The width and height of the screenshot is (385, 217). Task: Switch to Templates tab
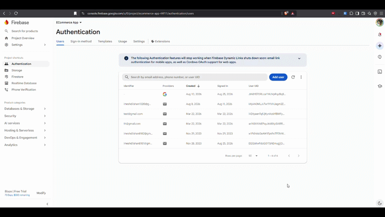coord(105,41)
